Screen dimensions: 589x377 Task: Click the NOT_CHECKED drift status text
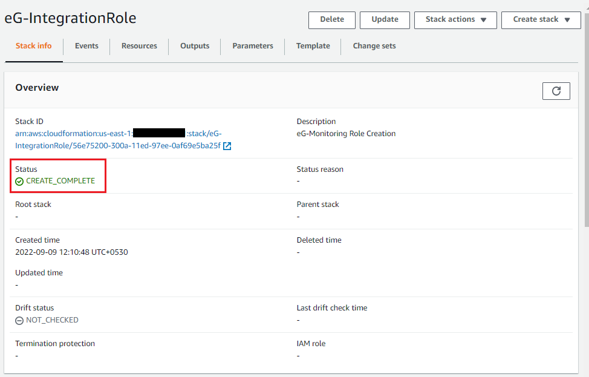tap(52, 320)
